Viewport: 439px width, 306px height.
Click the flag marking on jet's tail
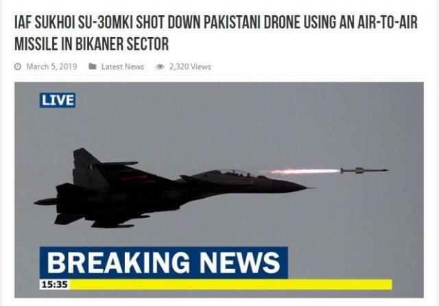90,167
